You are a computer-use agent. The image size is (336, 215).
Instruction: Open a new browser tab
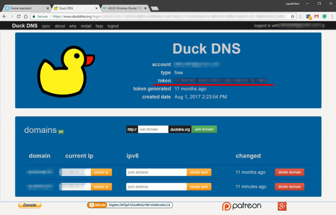155,9
